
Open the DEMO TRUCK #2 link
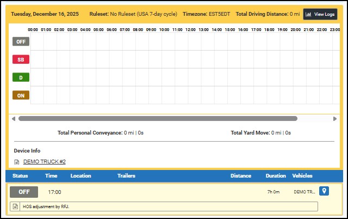click(x=45, y=162)
